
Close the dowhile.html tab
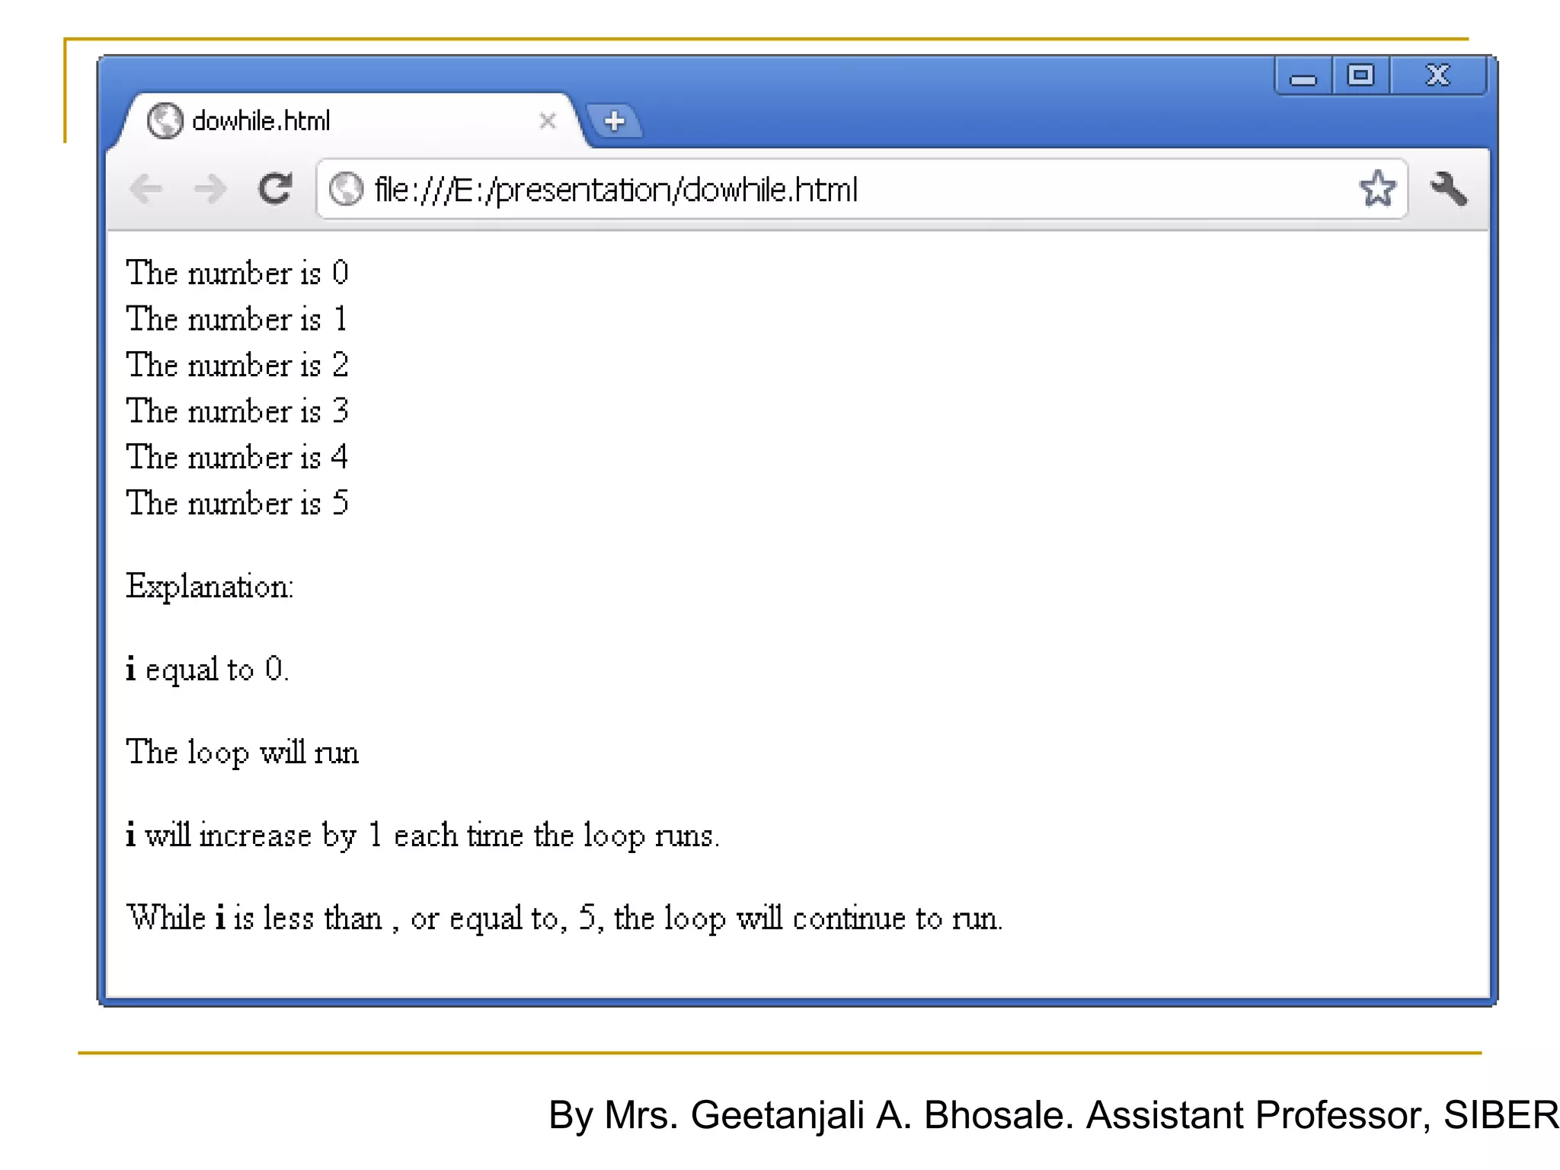[548, 120]
